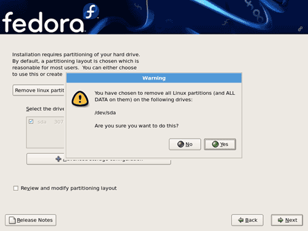The height and width of the screenshot is (231, 308).
Task: Click the green arrow icon on Back
Action: [241, 220]
